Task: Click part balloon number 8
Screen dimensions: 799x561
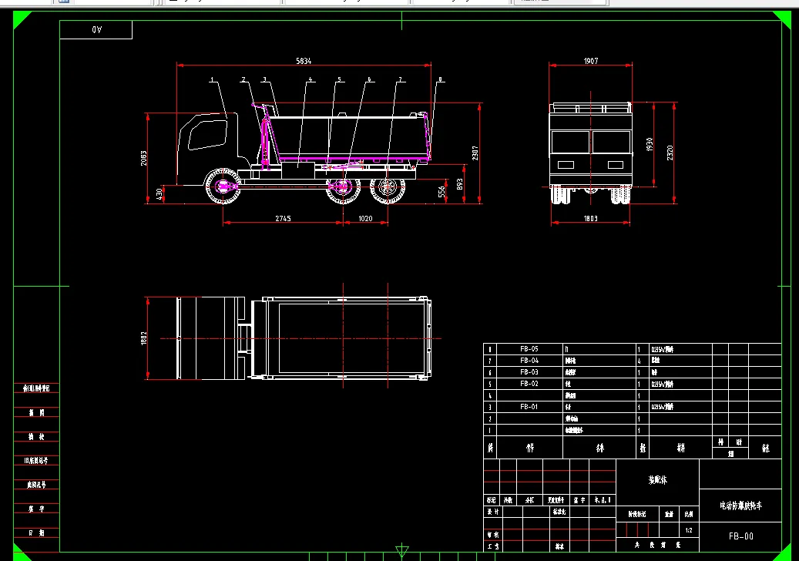Action: [440, 79]
